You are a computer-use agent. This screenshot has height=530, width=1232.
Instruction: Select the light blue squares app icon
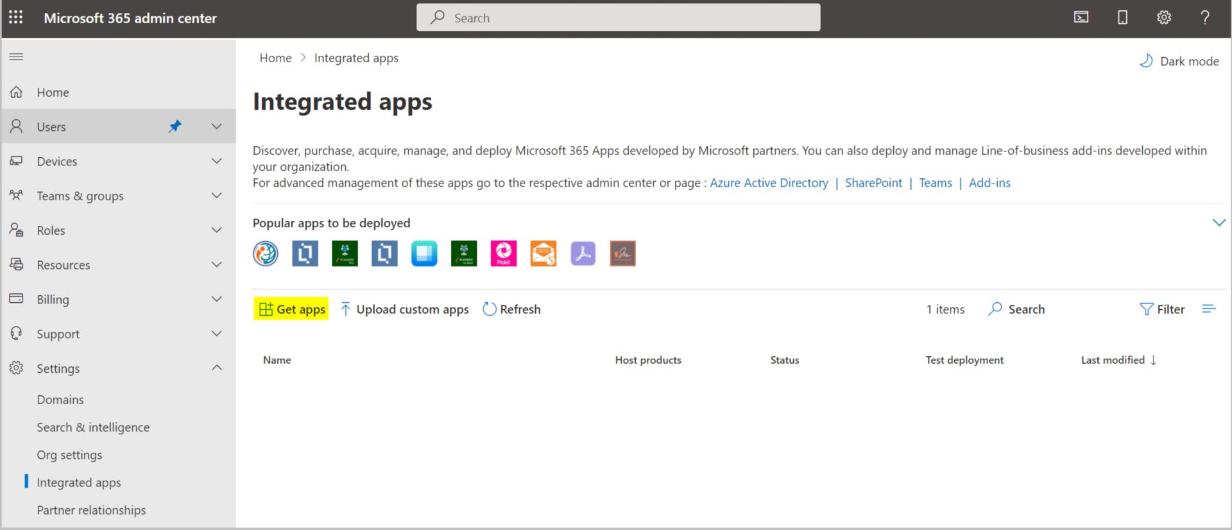[424, 253]
